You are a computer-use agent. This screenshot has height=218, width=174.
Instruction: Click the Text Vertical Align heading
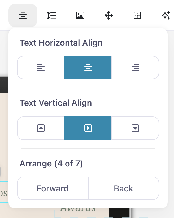(56, 103)
